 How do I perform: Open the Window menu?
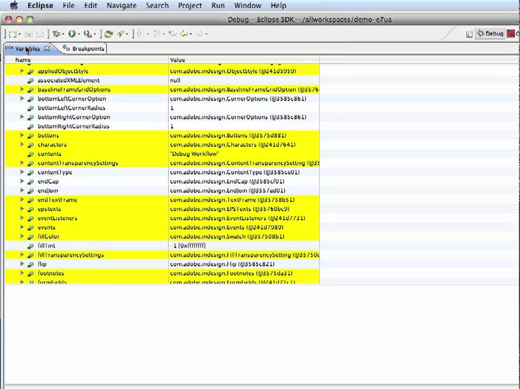tap(248, 5)
